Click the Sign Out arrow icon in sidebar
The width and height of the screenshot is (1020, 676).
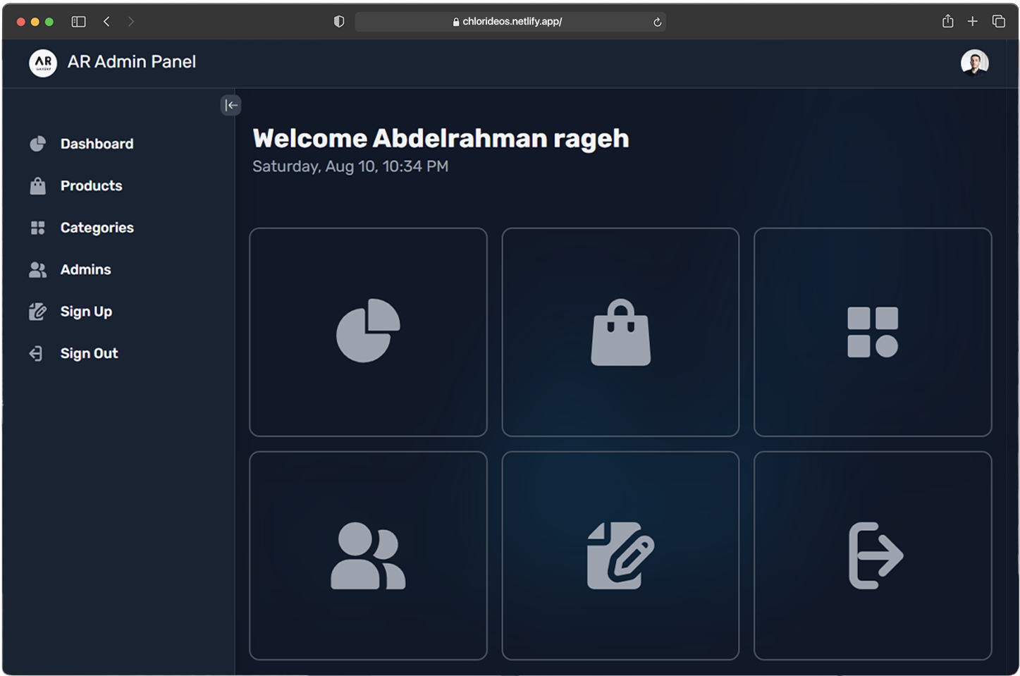pos(36,353)
